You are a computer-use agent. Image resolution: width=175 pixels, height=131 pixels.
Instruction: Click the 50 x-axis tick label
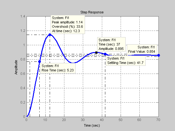coord(120,120)
